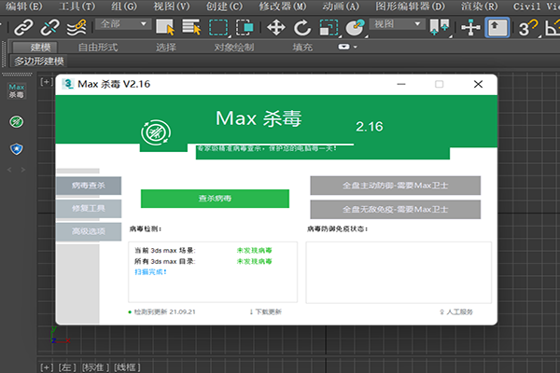
Task: Open the 视图(V) menu
Action: point(172,7)
